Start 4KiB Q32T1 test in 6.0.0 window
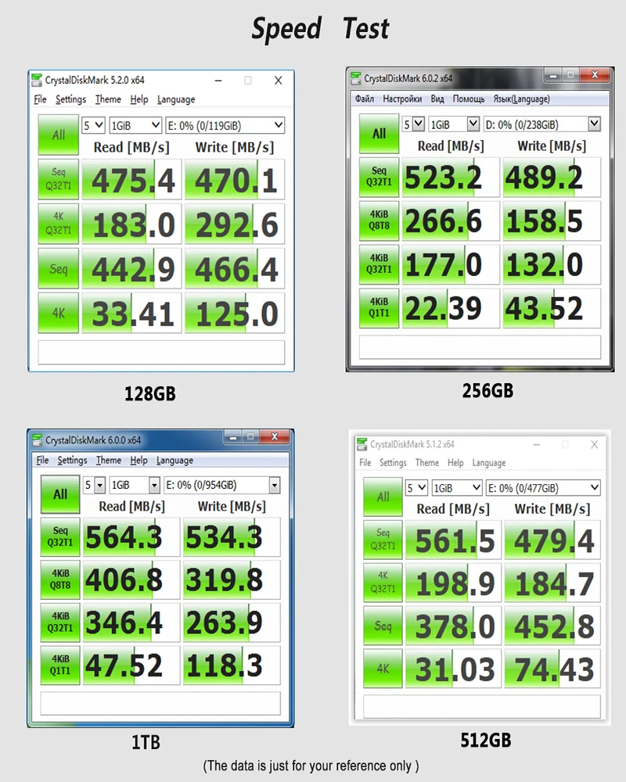The width and height of the screenshot is (626, 782). [x=60, y=622]
